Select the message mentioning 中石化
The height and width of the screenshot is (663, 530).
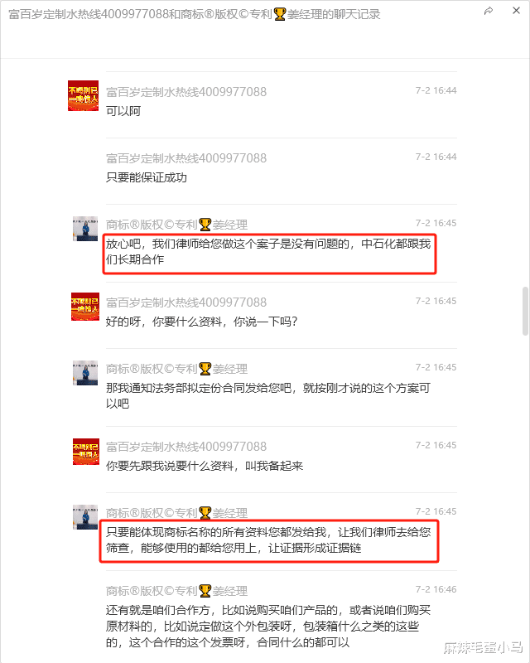pyautogui.click(x=268, y=252)
